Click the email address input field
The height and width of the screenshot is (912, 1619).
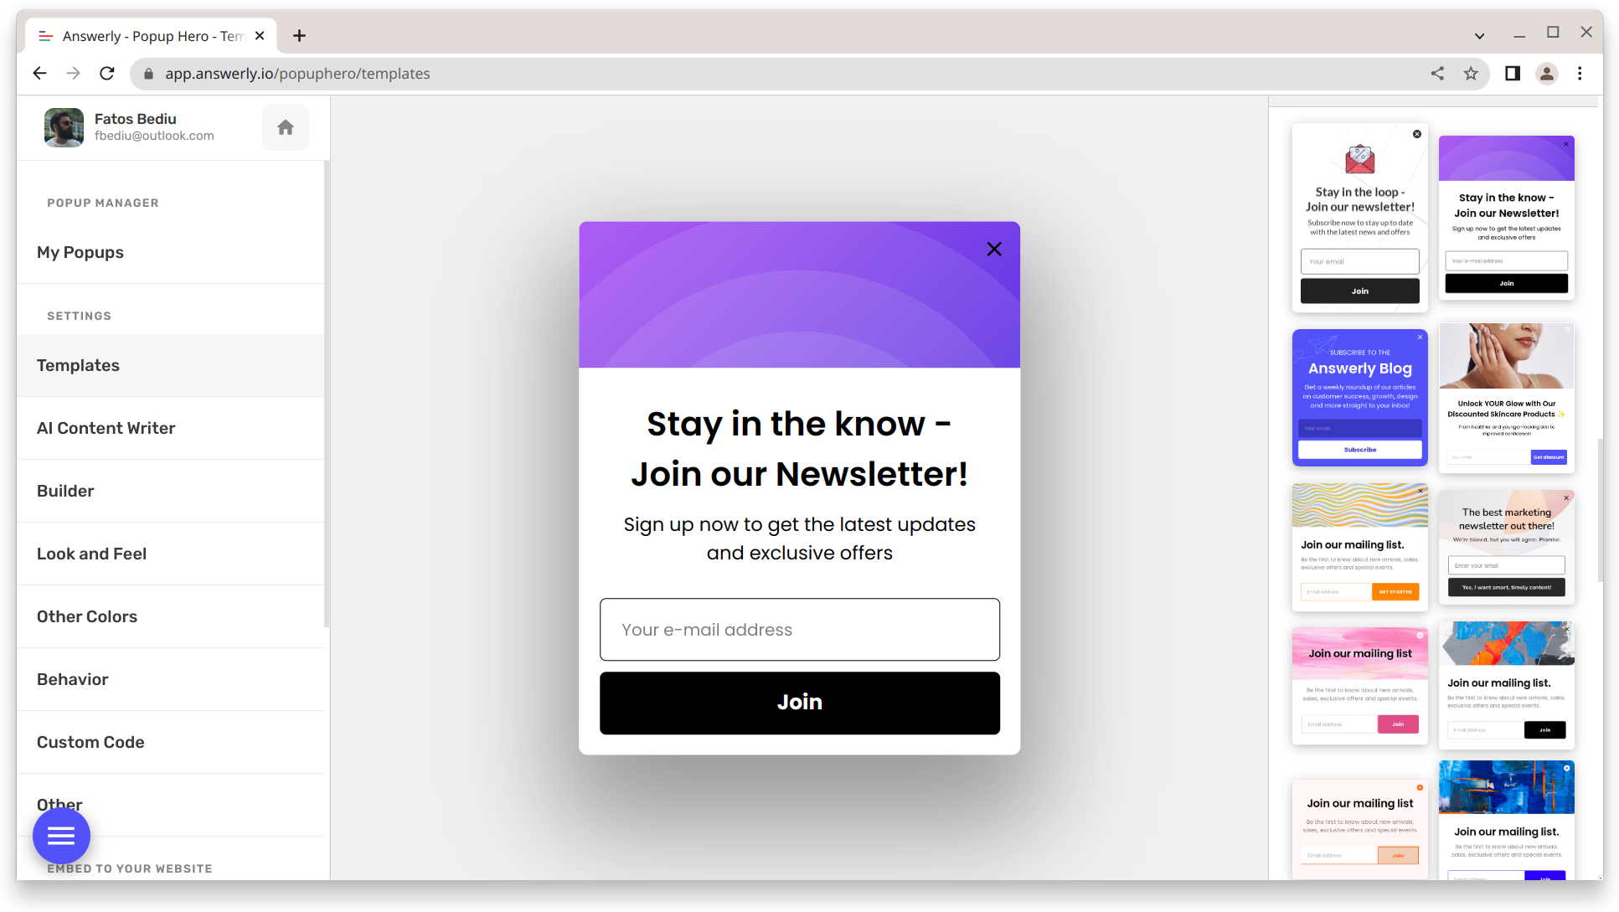tap(800, 628)
